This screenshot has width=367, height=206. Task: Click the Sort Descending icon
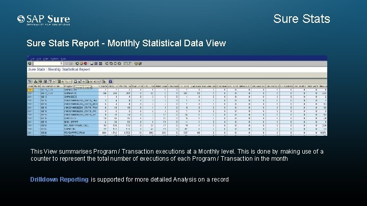tap(40, 81)
